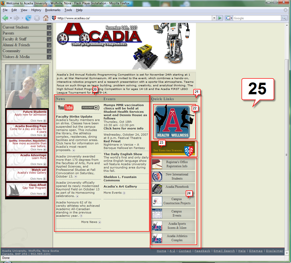291x263 pixels.
Task: Click the Sitemap footer link
Action: coord(256,251)
